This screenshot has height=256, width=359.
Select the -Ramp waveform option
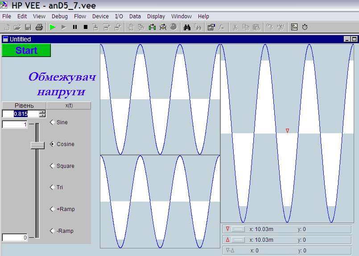(62, 231)
